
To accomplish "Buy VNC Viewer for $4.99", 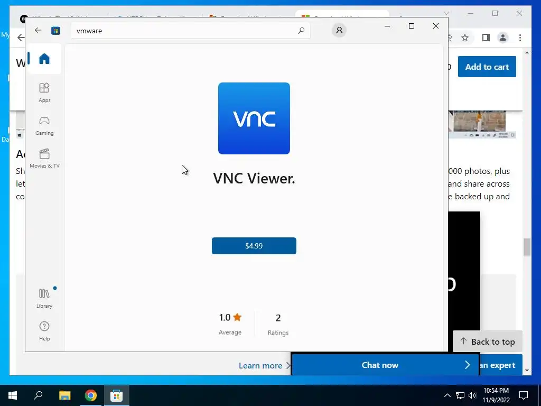I will pyautogui.click(x=254, y=246).
